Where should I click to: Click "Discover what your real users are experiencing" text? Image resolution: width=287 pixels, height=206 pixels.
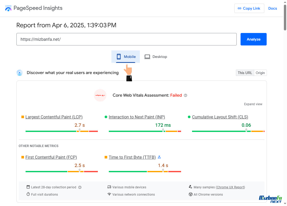[x=73, y=73]
